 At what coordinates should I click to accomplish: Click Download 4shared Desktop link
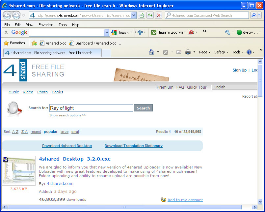point(67,146)
